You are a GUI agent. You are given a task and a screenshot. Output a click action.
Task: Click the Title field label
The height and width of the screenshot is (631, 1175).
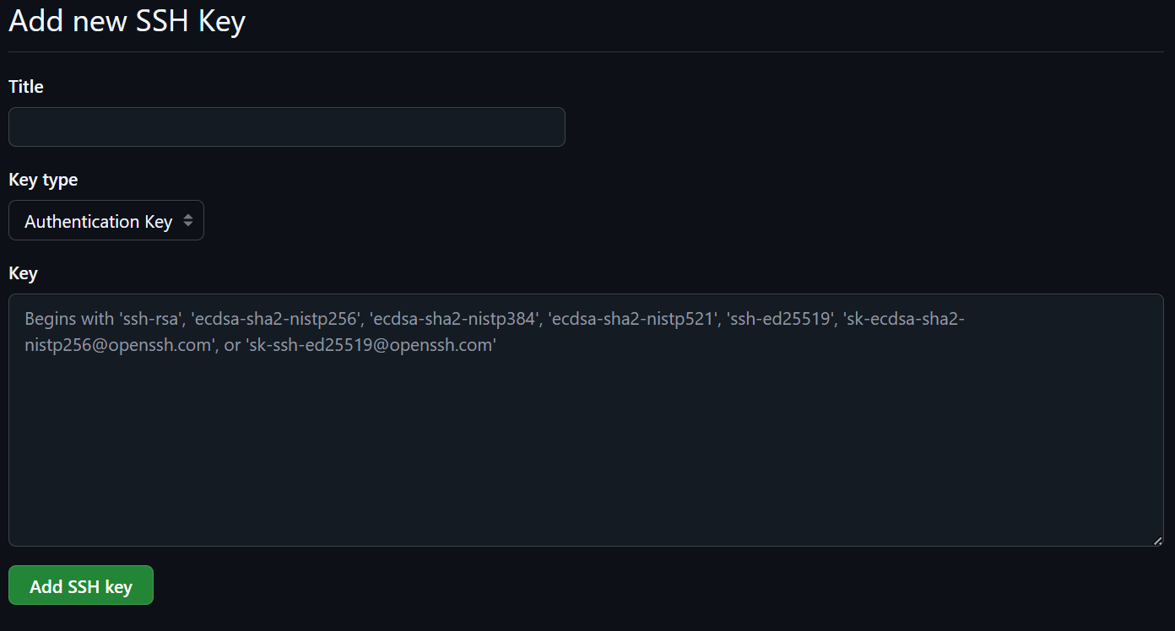pyautogui.click(x=25, y=86)
